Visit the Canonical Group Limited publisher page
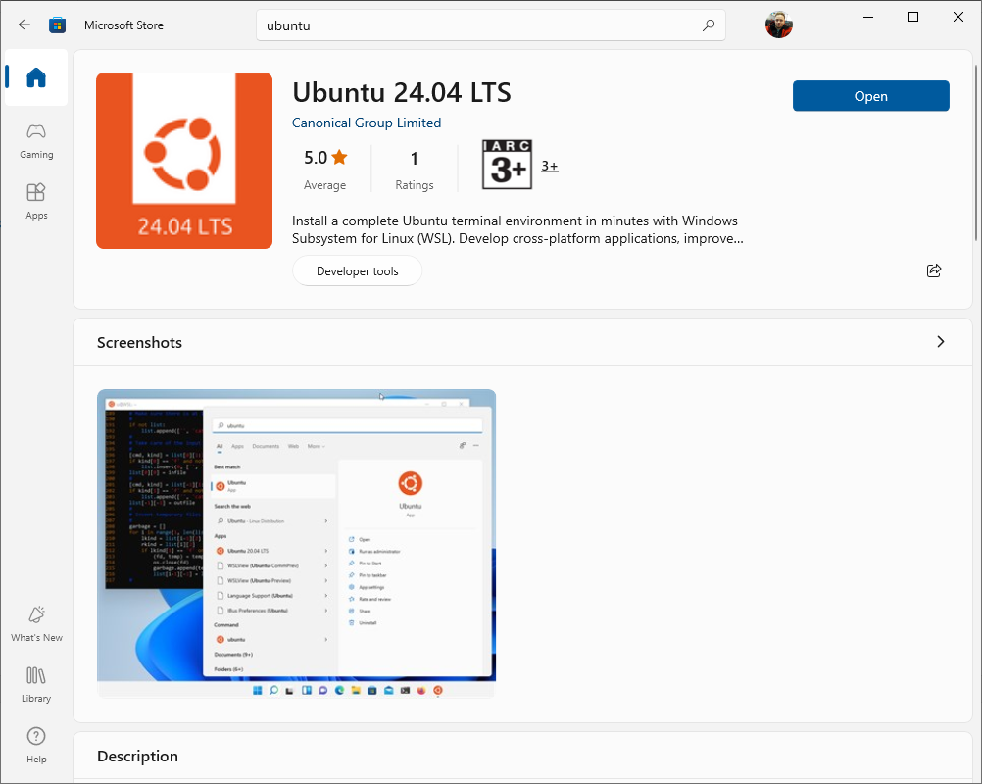 tap(367, 122)
